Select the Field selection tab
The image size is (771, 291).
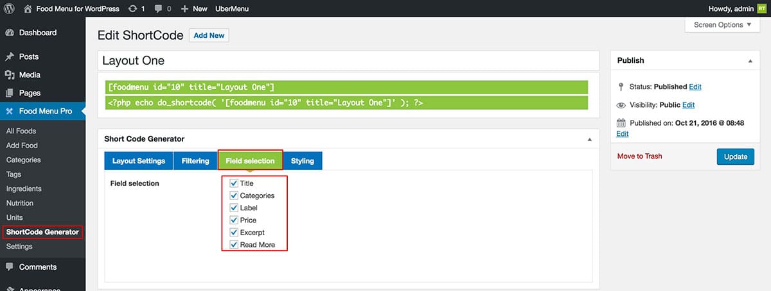(250, 161)
